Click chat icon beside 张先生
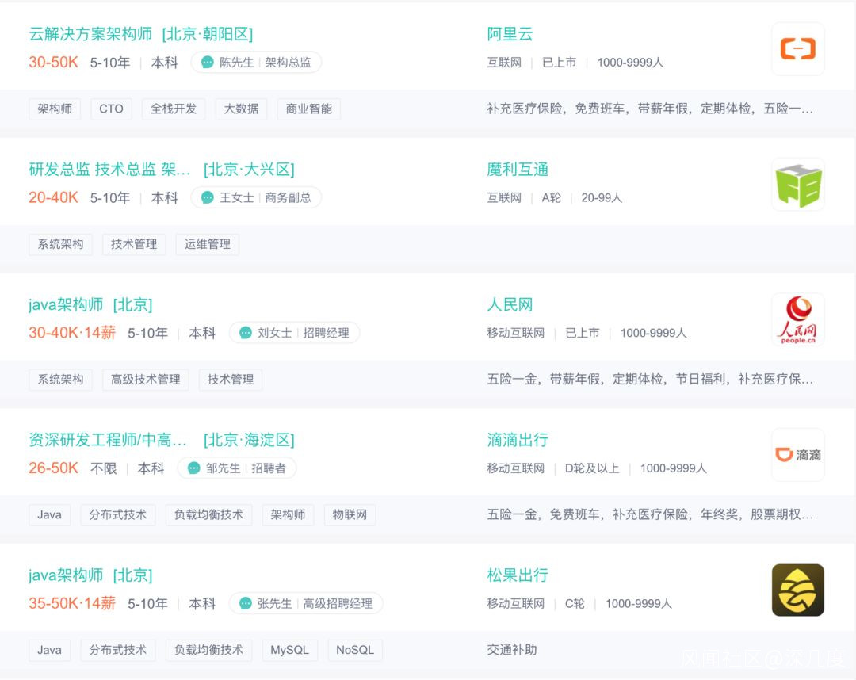The image size is (856, 680). pos(246,604)
